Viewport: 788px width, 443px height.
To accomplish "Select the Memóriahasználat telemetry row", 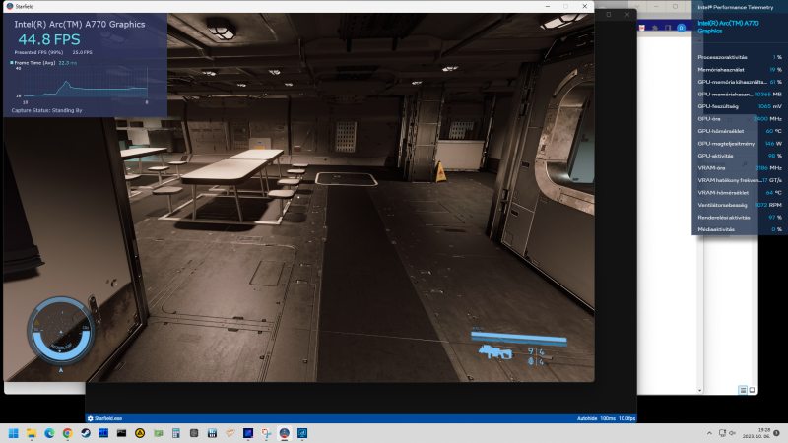I will point(740,70).
